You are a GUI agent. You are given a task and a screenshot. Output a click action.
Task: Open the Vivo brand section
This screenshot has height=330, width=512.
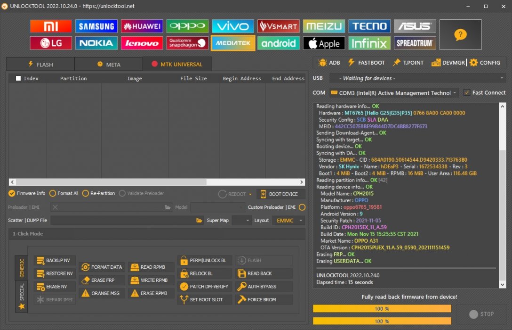tap(233, 26)
